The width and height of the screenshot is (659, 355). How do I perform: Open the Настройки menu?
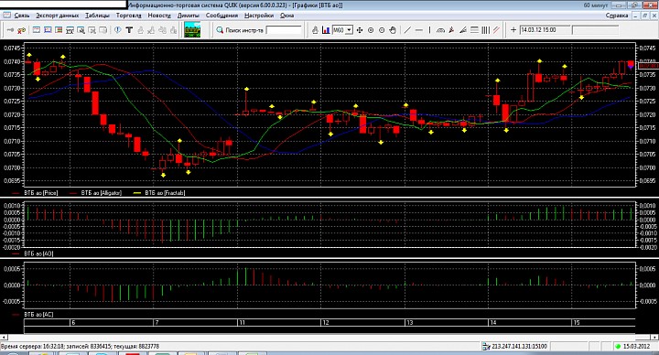pos(259,16)
